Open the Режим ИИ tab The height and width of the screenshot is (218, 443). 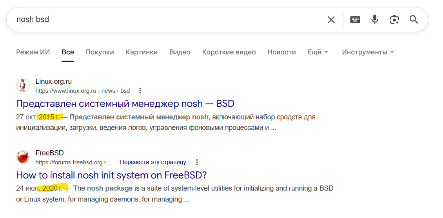33,52
